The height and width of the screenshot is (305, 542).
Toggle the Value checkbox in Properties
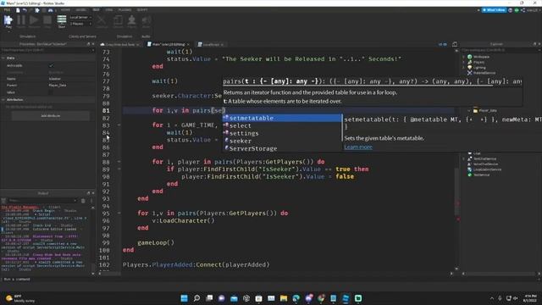pyautogui.click(x=51, y=92)
